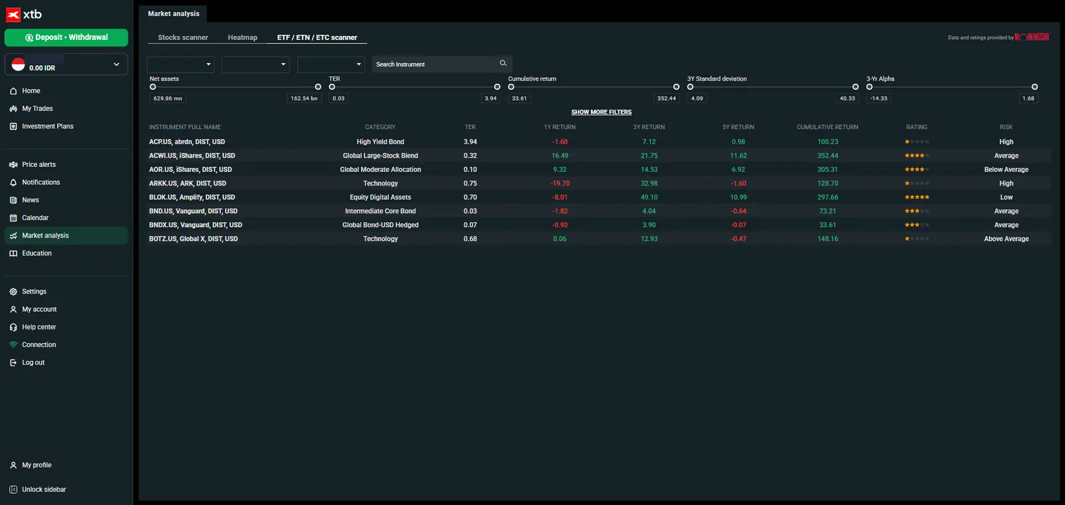The height and width of the screenshot is (505, 1065).
Task: Select the BLOK.US, Amplify, DIST, USD row
Action: (x=599, y=198)
